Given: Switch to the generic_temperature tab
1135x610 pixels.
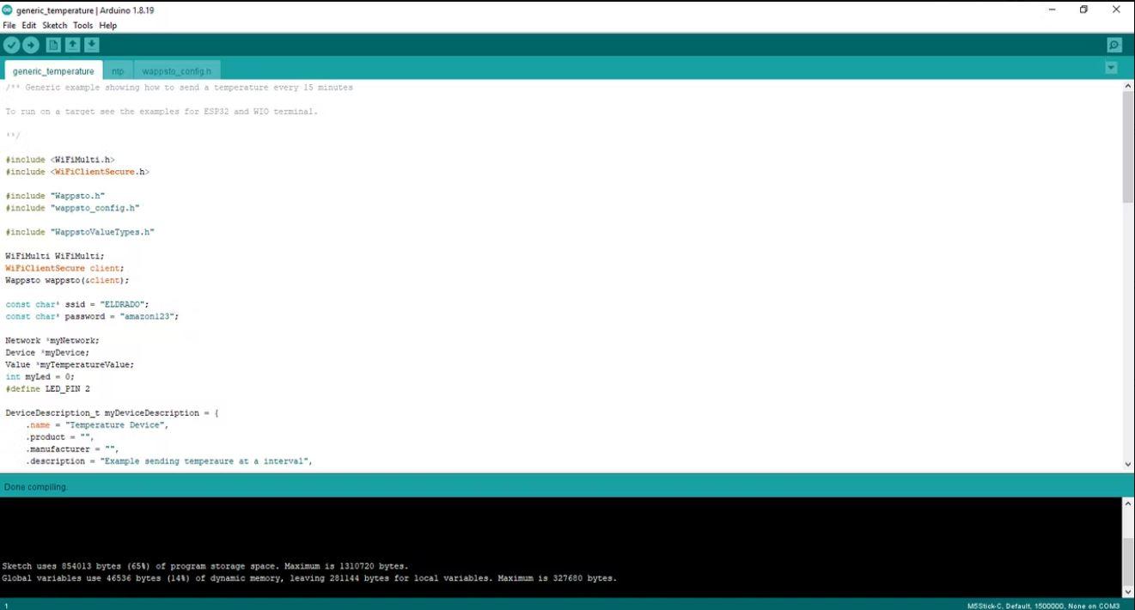Looking at the screenshot, I should (53, 70).
